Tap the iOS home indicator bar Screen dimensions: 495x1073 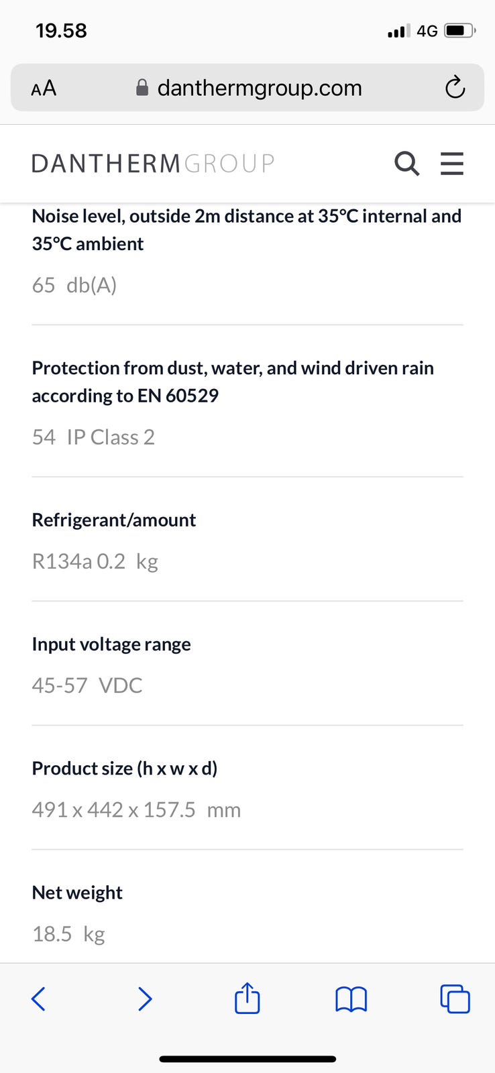248,1059
